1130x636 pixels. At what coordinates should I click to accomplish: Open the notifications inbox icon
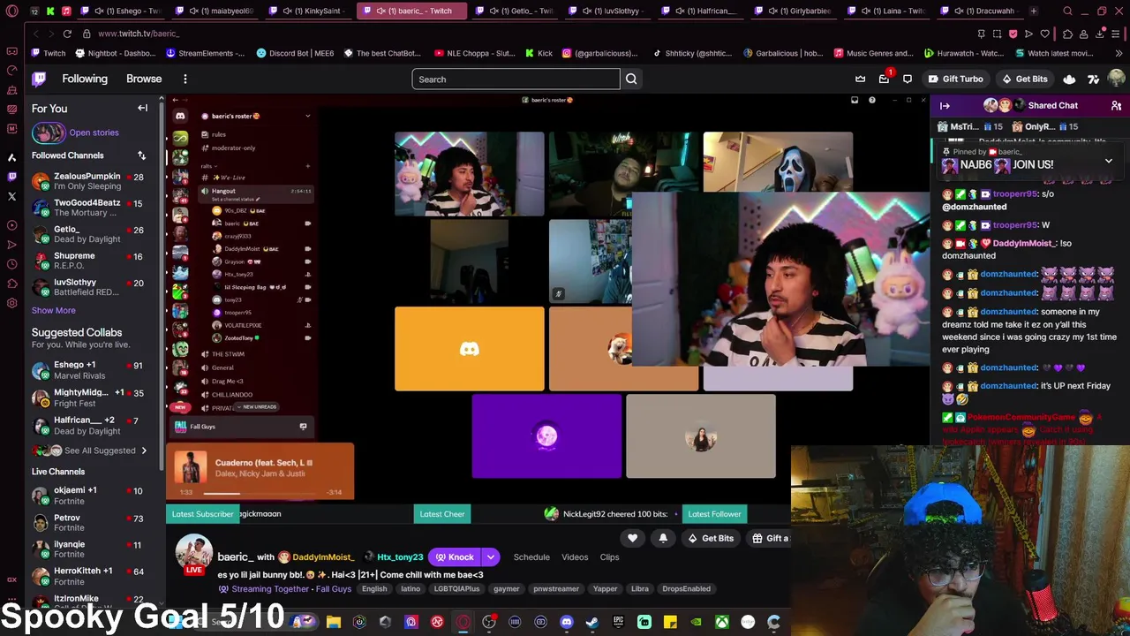coord(884,79)
